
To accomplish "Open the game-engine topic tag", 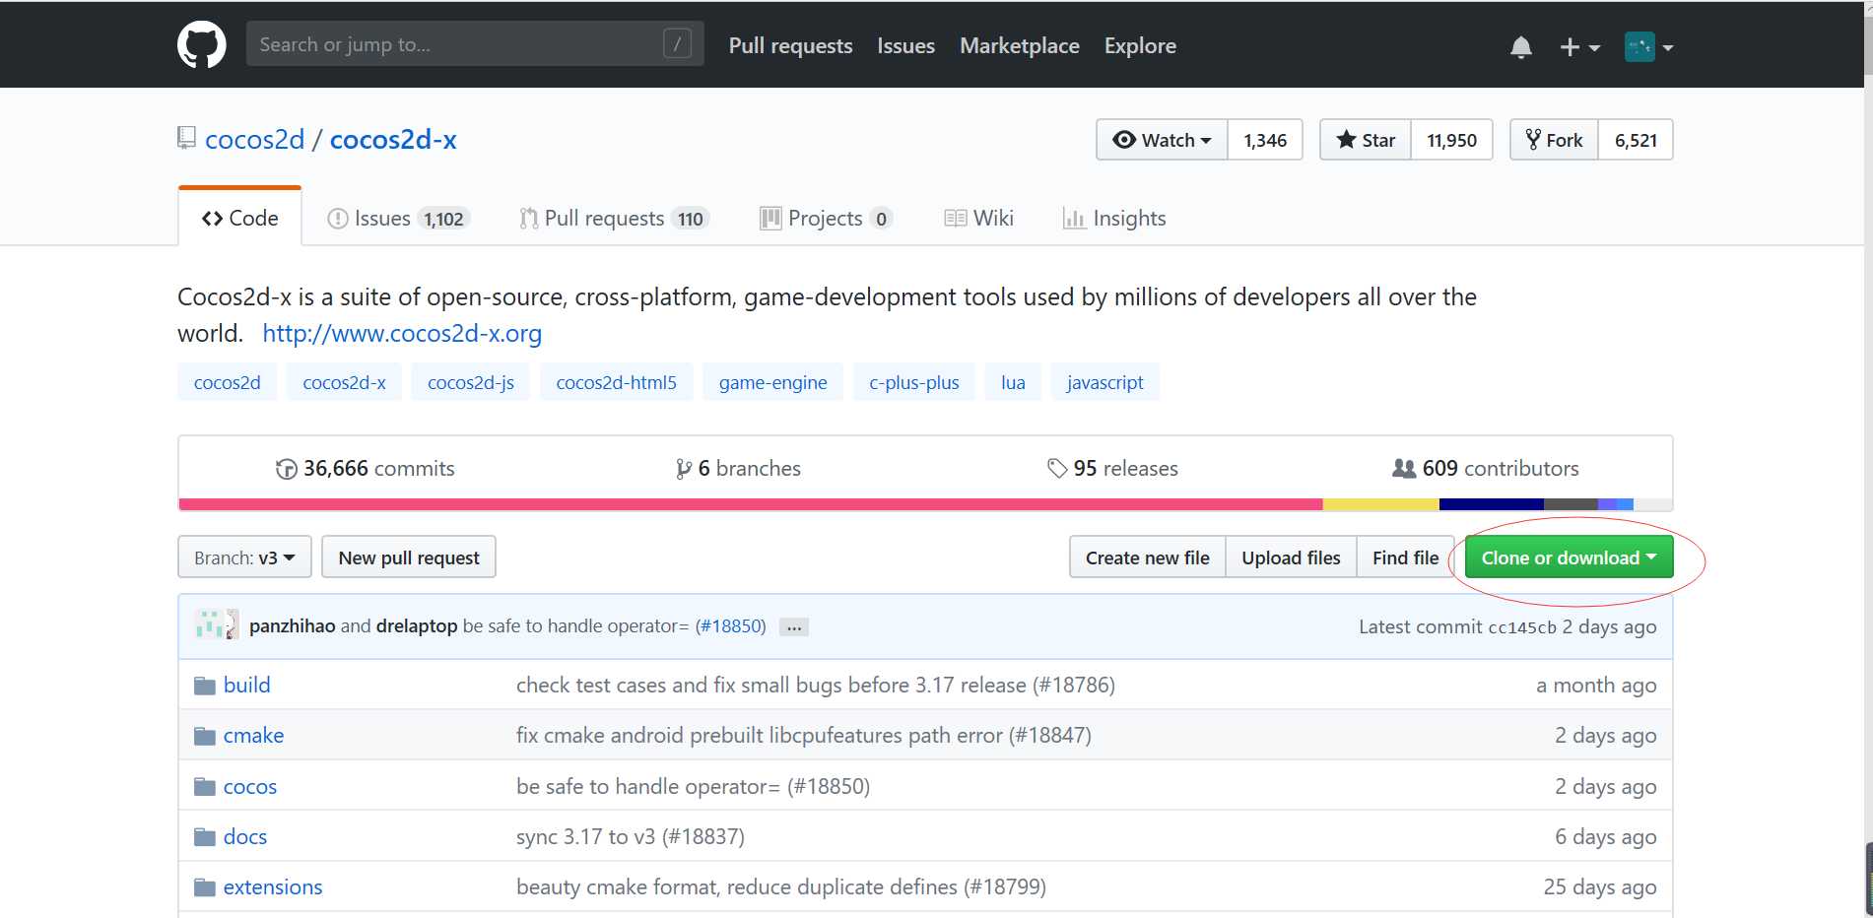I will [773, 382].
